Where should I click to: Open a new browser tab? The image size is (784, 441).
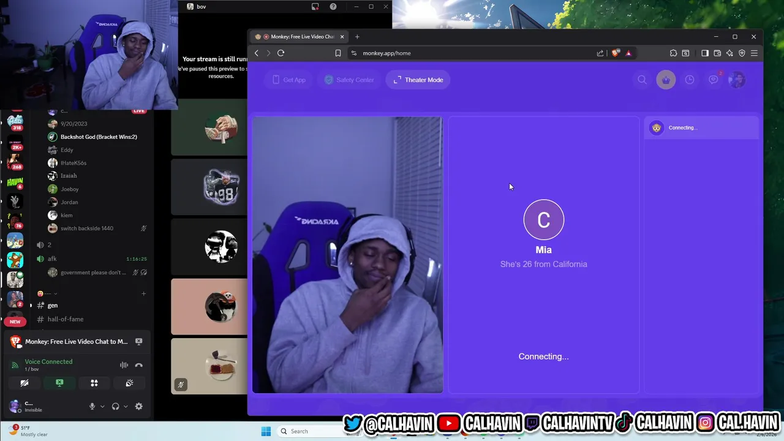(x=357, y=37)
